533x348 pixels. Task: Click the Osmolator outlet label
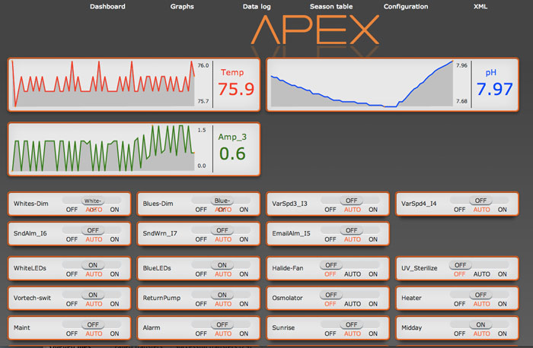[287, 298]
